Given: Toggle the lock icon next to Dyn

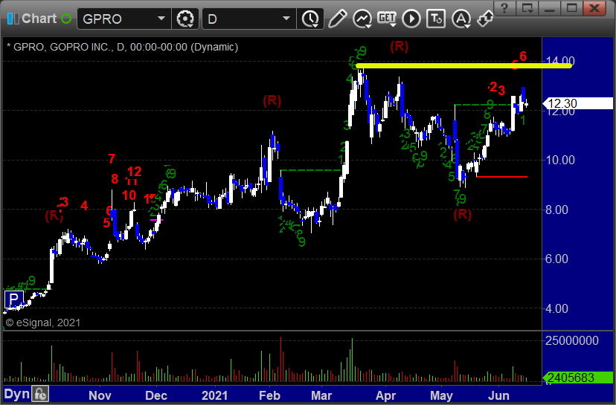Looking at the screenshot, I should pyautogui.click(x=40, y=394).
